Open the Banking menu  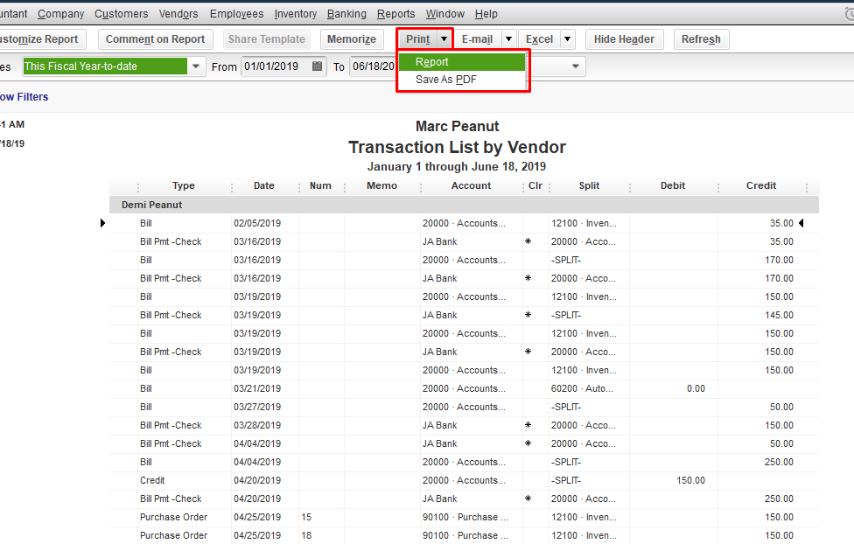[x=346, y=14]
